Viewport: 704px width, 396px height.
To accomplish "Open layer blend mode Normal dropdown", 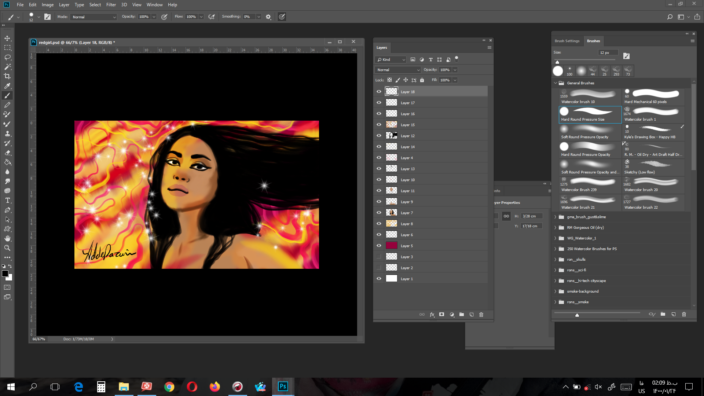I will click(x=398, y=70).
